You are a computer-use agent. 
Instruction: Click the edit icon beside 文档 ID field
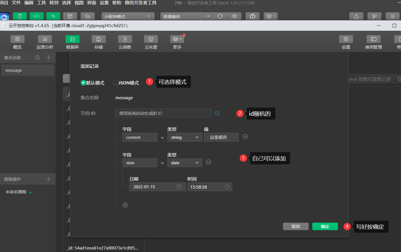(217, 113)
